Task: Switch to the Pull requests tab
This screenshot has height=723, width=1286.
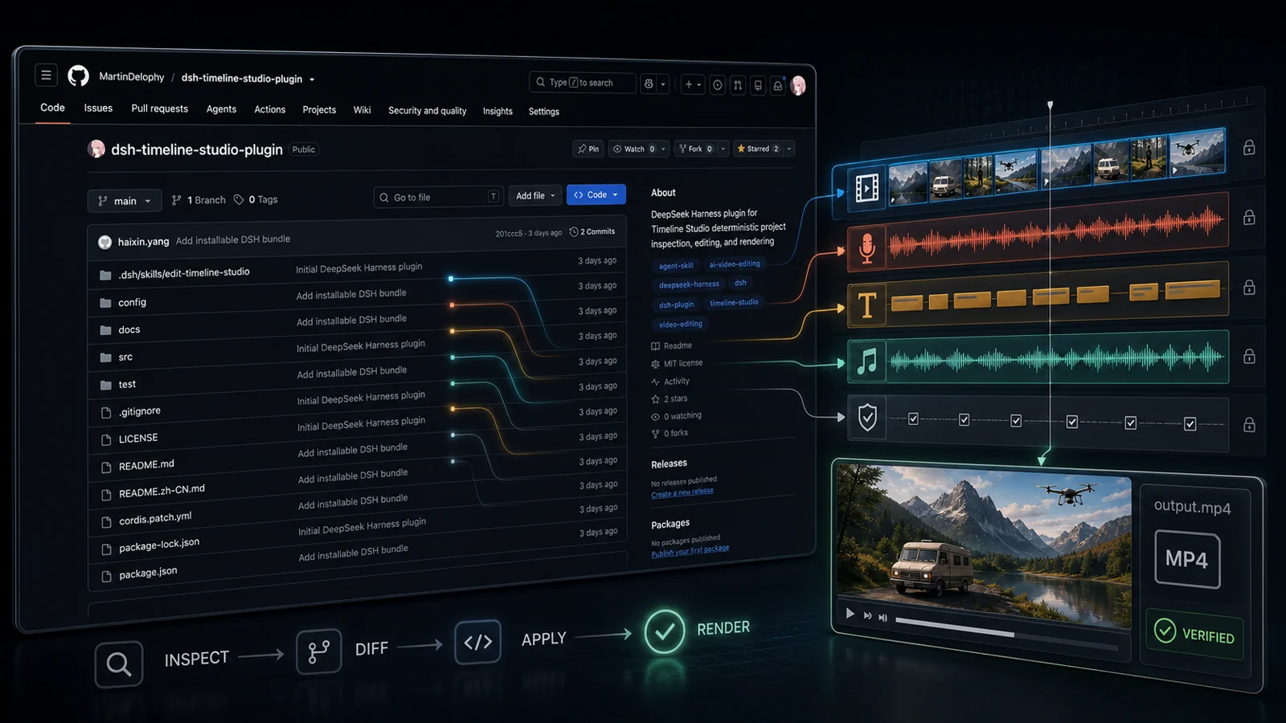Action: tap(159, 108)
